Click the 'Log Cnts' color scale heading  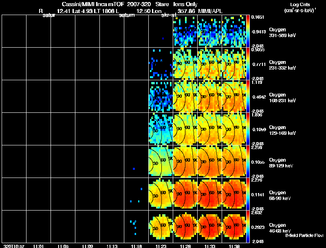click(x=300, y=4)
